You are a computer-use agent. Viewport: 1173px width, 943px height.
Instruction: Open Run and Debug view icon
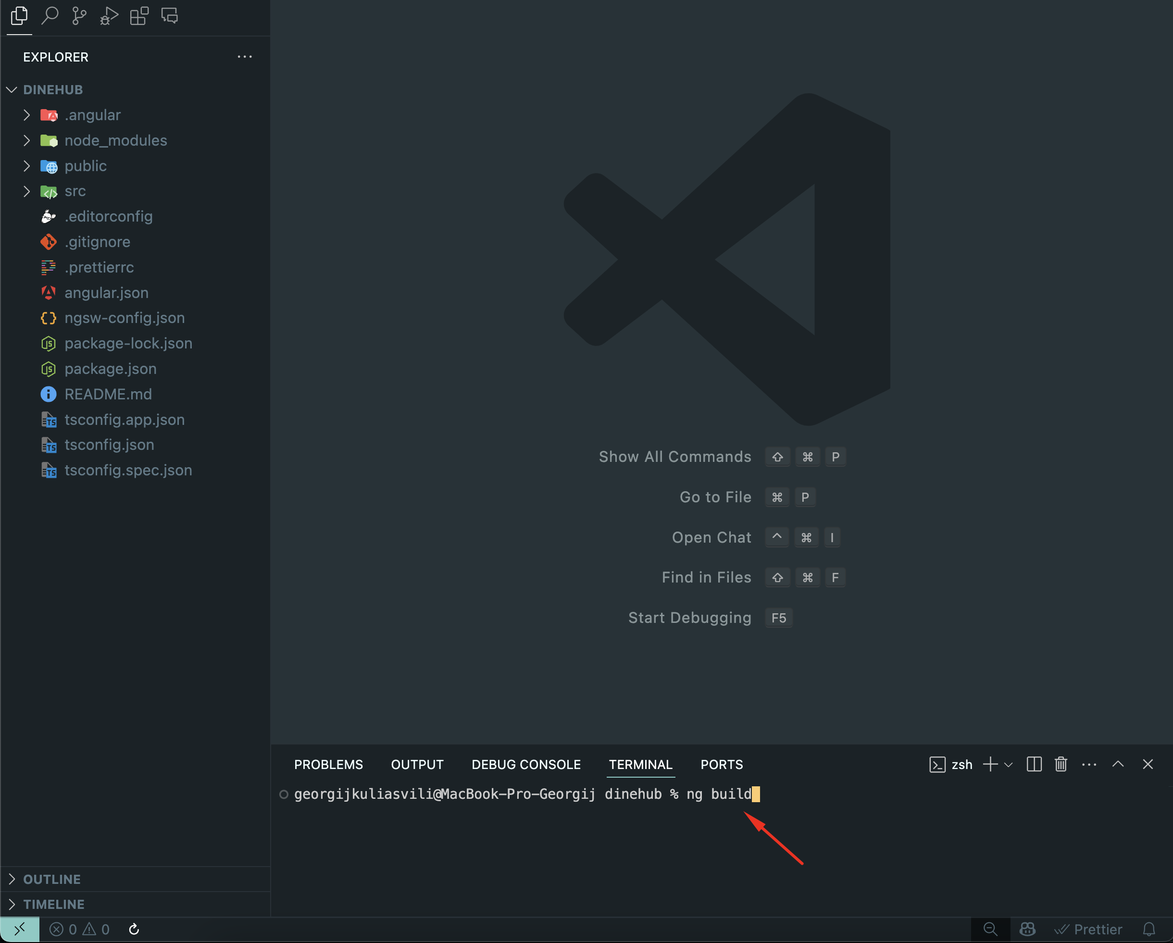pyautogui.click(x=109, y=16)
